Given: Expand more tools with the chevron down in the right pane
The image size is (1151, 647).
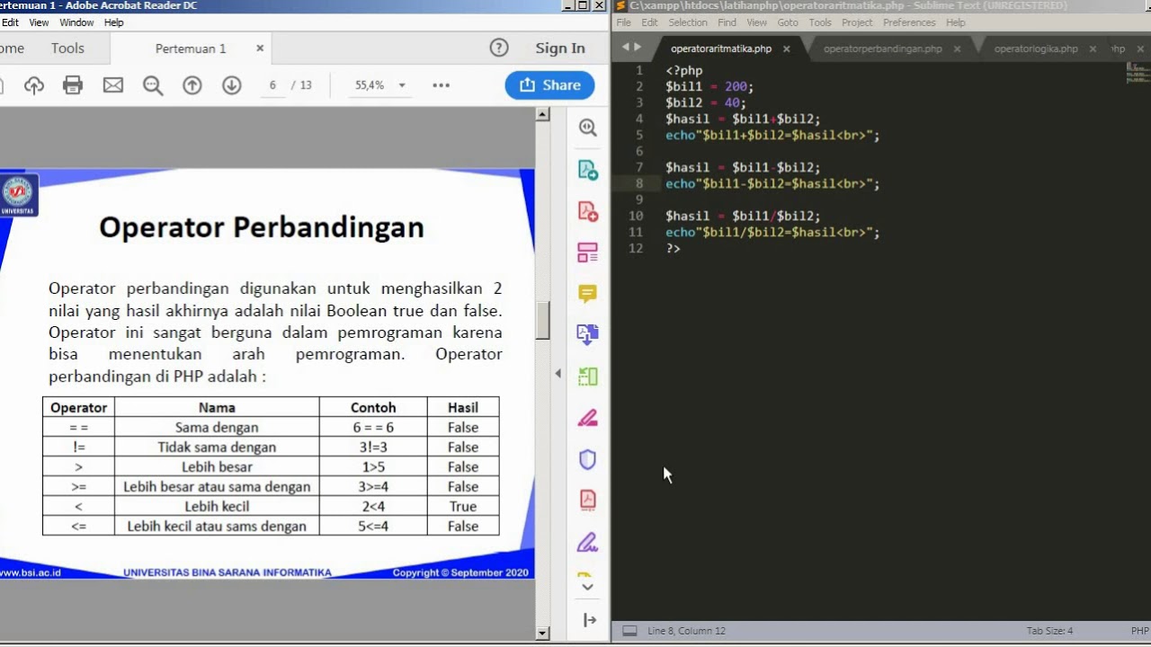Looking at the screenshot, I should coord(587,587).
